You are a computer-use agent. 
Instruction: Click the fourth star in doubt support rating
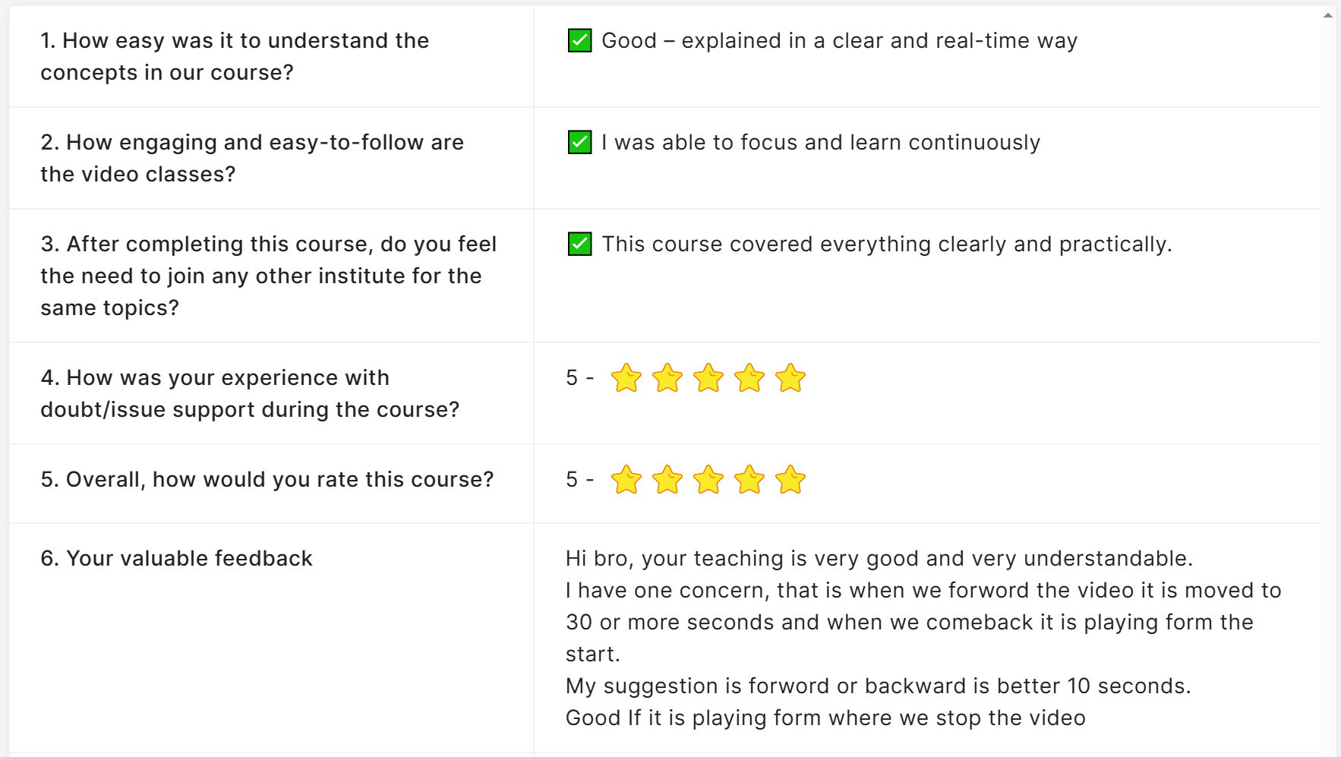coord(749,378)
